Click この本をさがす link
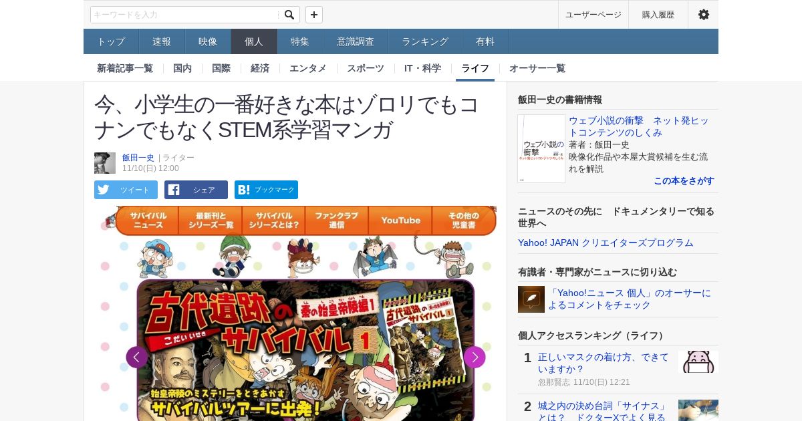Screen dimensions: 802x421 (684, 181)
